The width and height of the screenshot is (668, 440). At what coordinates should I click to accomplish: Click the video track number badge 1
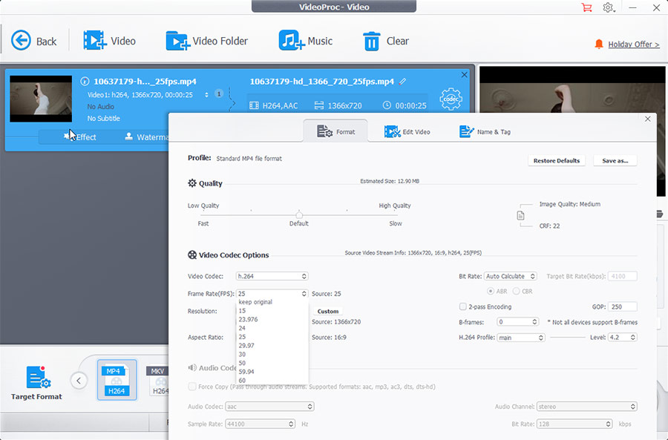click(x=218, y=93)
